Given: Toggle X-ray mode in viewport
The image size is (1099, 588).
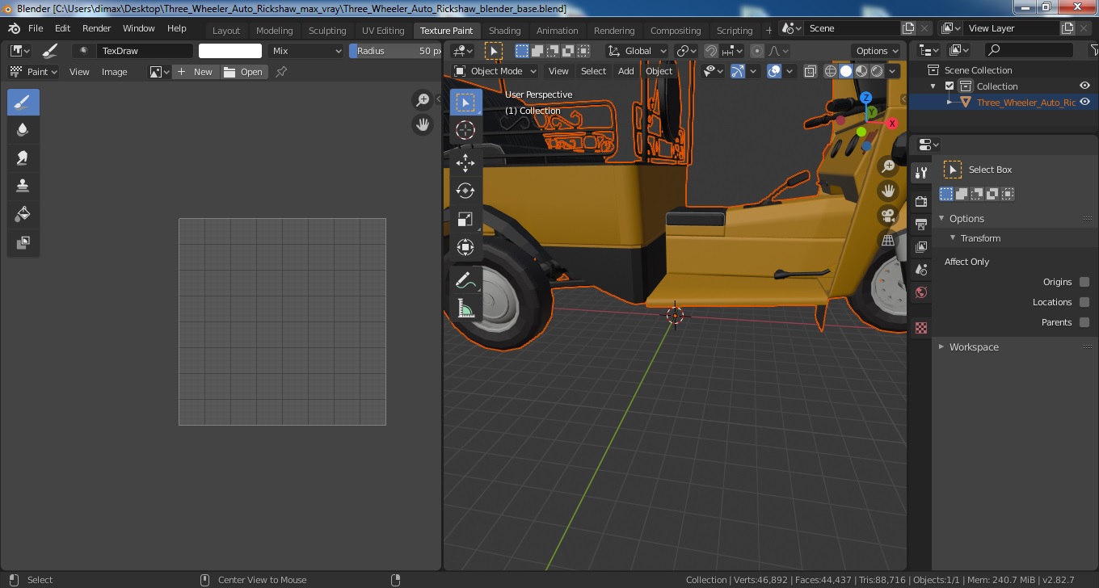Looking at the screenshot, I should (x=811, y=71).
